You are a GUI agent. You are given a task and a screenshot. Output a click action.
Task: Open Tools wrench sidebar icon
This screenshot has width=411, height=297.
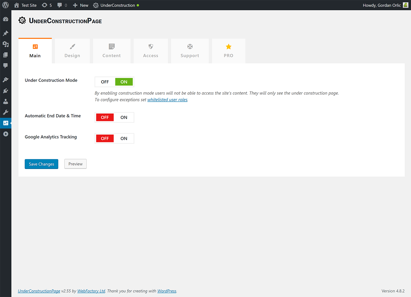[6, 112]
